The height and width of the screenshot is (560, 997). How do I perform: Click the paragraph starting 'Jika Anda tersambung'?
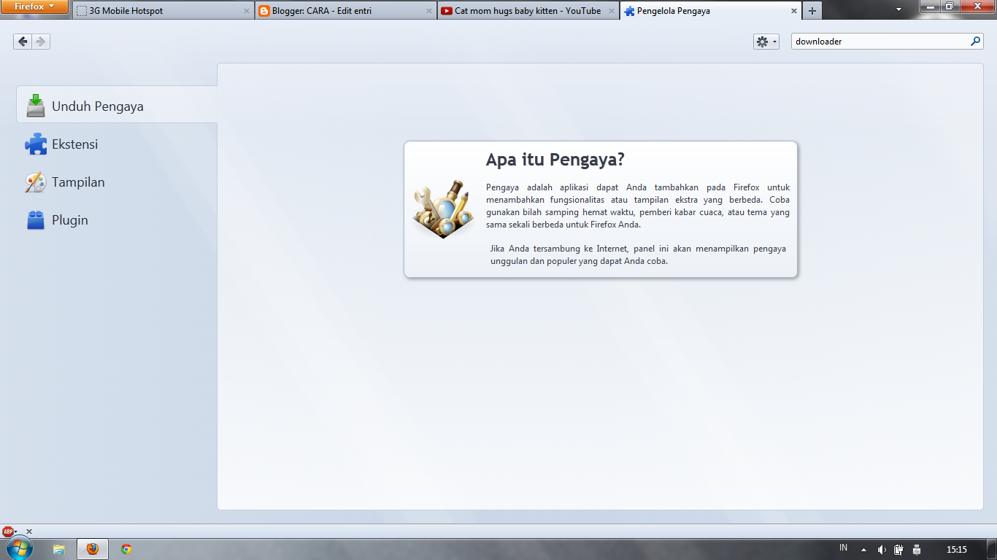pyautogui.click(x=638, y=254)
